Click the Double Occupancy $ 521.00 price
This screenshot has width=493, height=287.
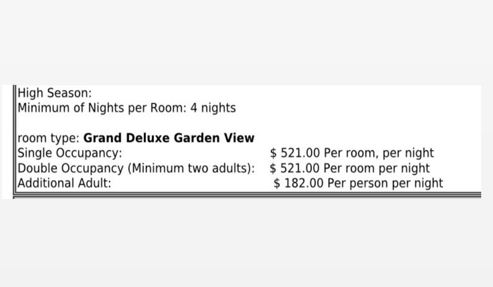(x=294, y=168)
